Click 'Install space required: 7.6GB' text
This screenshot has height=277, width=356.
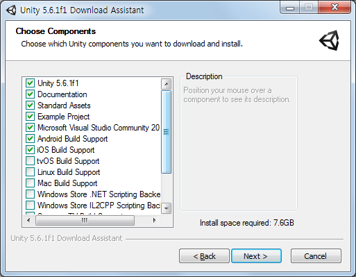coord(247,223)
